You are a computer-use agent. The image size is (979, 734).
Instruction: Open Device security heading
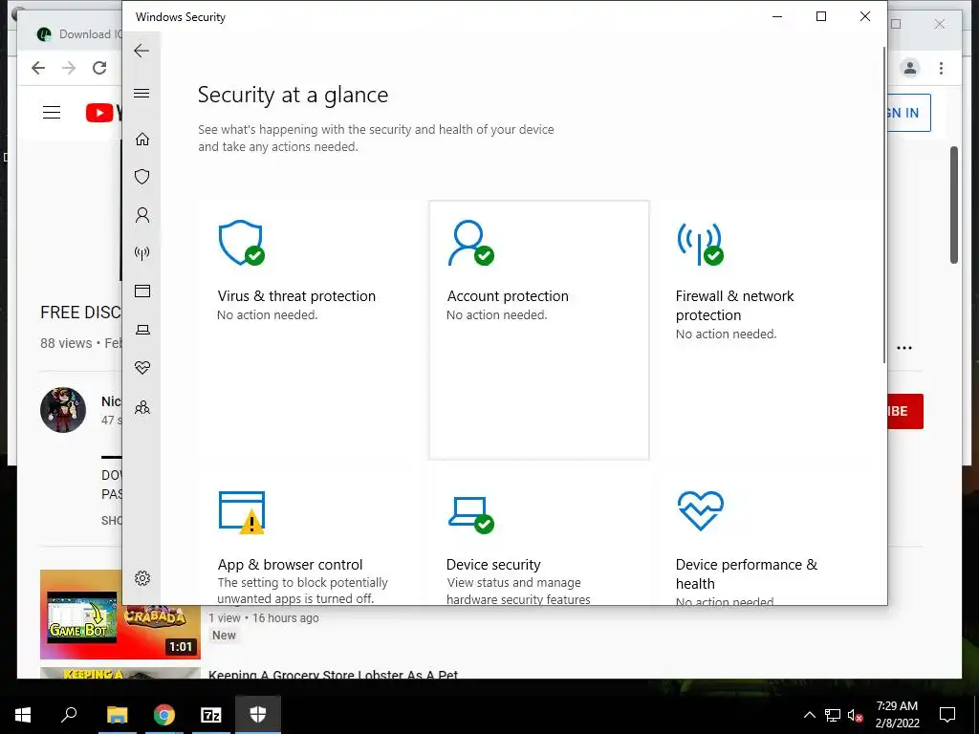pyautogui.click(x=493, y=564)
